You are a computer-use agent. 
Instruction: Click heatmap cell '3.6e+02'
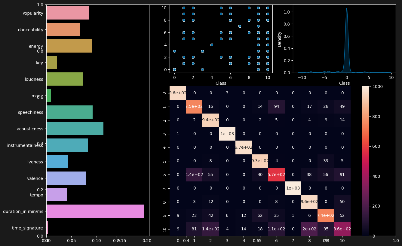point(342,229)
